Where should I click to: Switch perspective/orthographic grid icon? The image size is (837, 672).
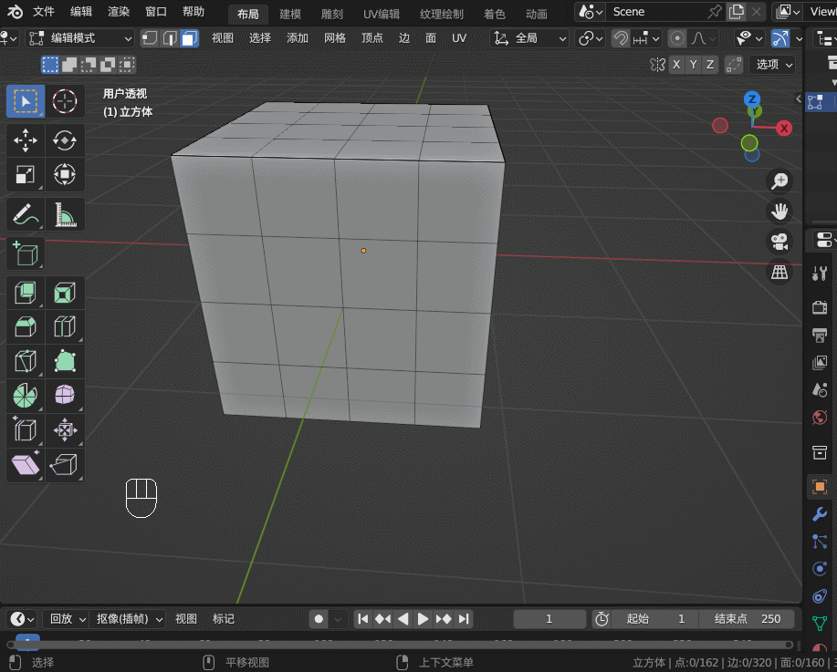tap(779, 272)
